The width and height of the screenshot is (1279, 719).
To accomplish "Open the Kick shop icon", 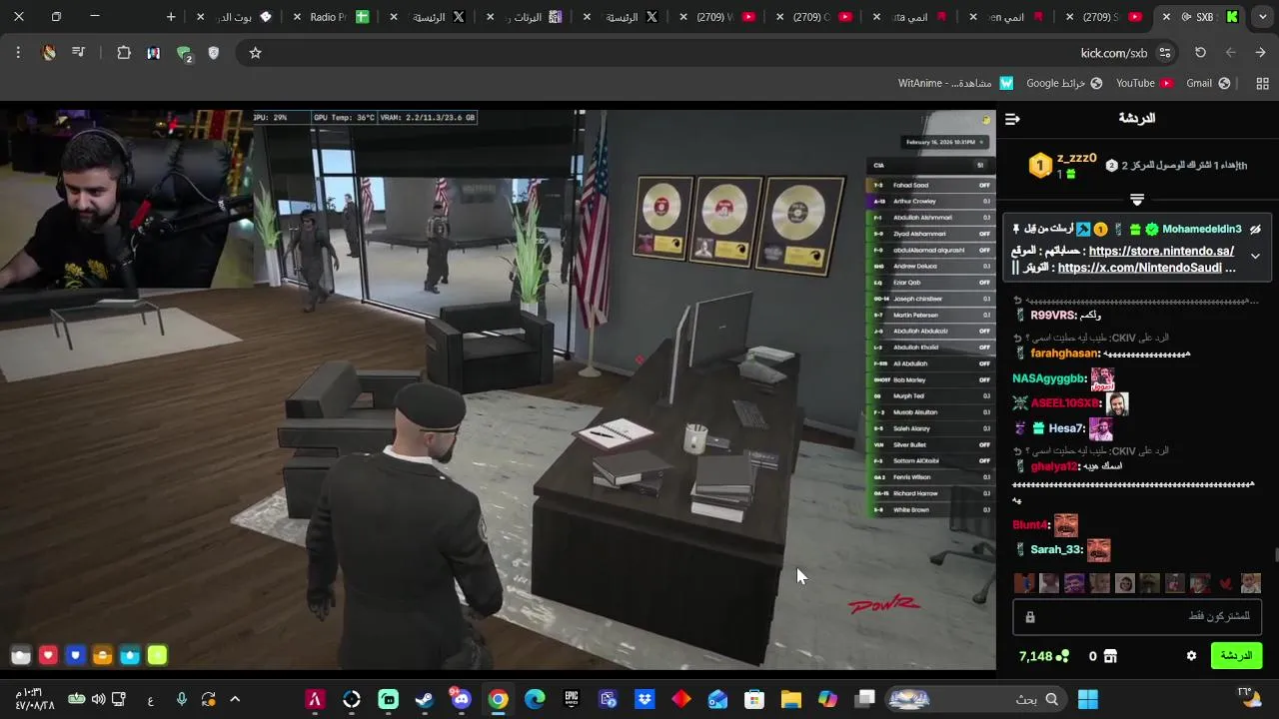I will click(1110, 656).
